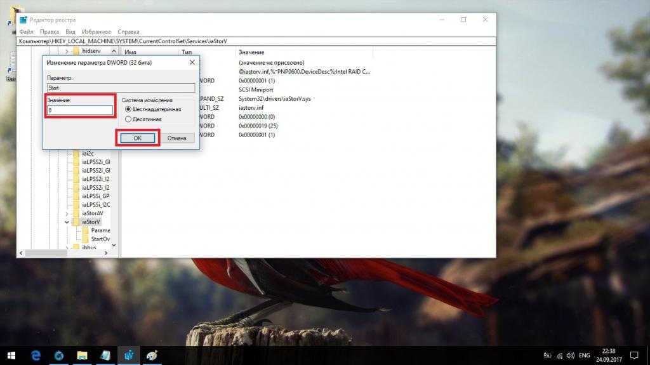Viewport: 650px width, 365px height.
Task: Open the Правка menu
Action: (x=50, y=32)
